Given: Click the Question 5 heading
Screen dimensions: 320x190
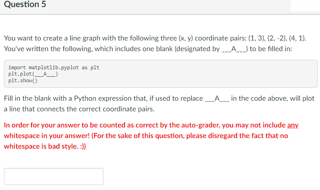Looking at the screenshot, I should point(25,4).
